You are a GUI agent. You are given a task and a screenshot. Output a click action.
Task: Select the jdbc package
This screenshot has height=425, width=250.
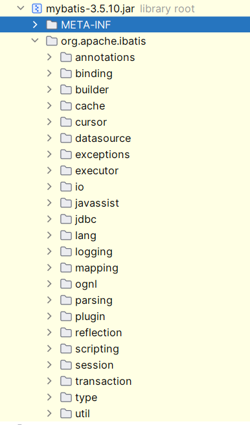point(85,219)
